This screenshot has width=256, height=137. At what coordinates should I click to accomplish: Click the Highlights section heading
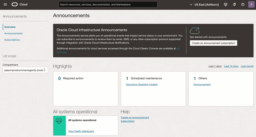click(x=62, y=66)
